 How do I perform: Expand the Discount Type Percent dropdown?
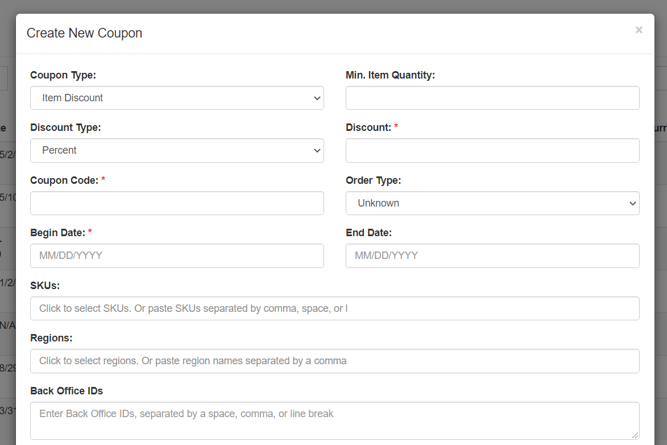pos(177,150)
